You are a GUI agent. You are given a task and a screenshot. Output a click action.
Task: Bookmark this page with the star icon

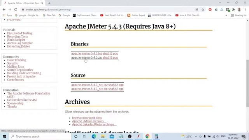point(203,9)
